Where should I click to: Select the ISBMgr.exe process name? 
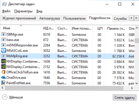15,34
